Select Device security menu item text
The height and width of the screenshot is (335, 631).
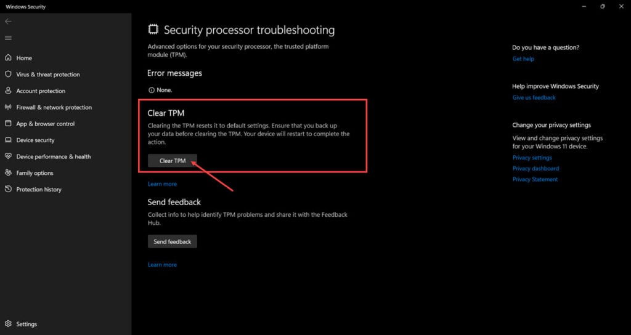click(x=35, y=140)
